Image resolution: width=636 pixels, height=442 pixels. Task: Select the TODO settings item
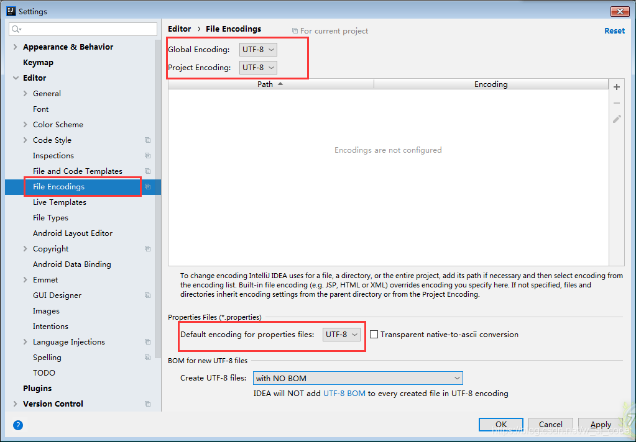coord(44,372)
